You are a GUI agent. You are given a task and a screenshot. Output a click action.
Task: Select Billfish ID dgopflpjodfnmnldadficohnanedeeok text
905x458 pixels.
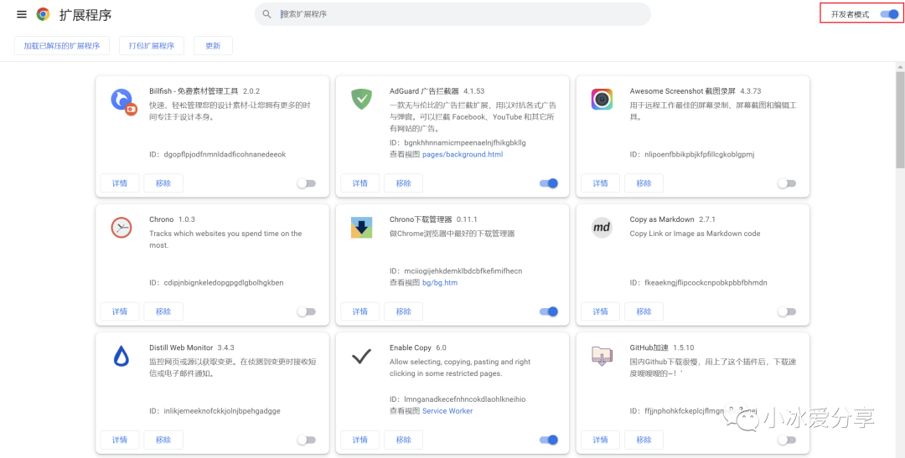(225, 154)
